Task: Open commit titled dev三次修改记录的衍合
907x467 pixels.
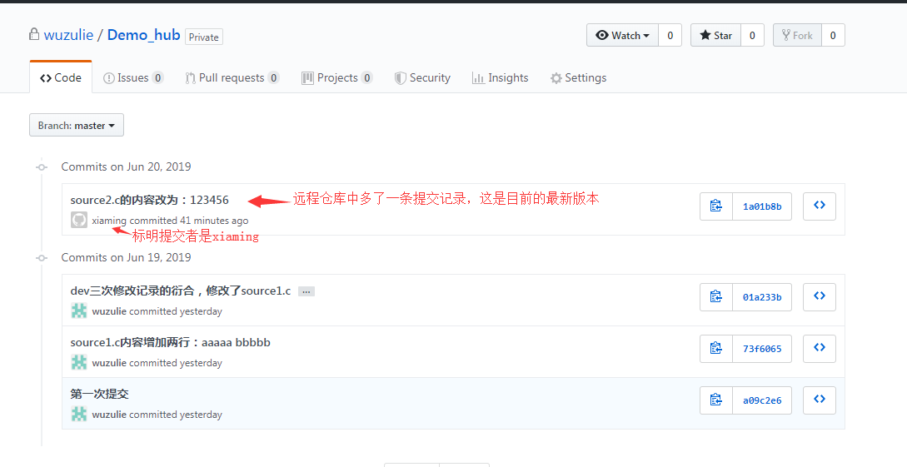Action: pos(181,291)
